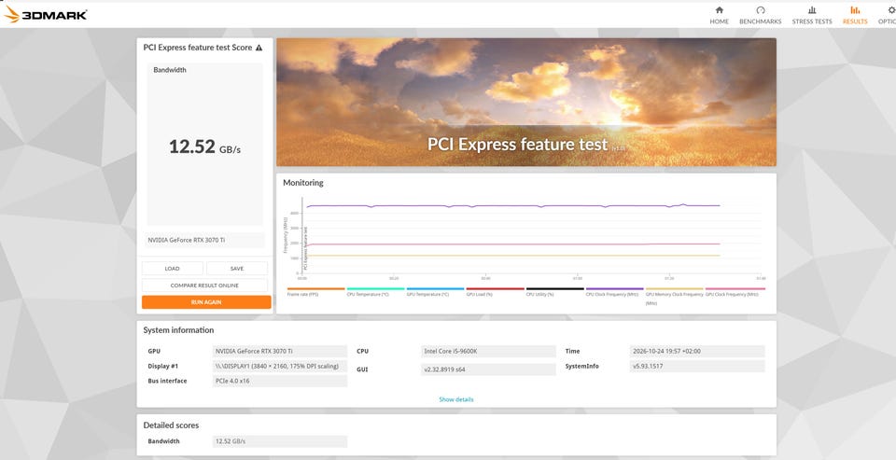Screen dimensions: 896x460
Task: Toggle GPU Load (%) legend swatch
Action: click(495, 289)
